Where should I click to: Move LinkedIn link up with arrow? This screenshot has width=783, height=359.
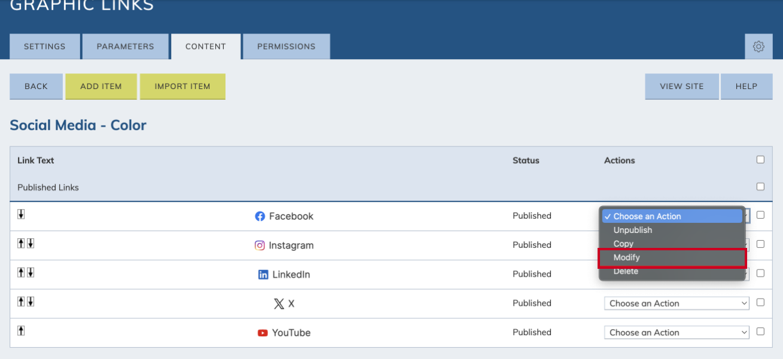21,272
